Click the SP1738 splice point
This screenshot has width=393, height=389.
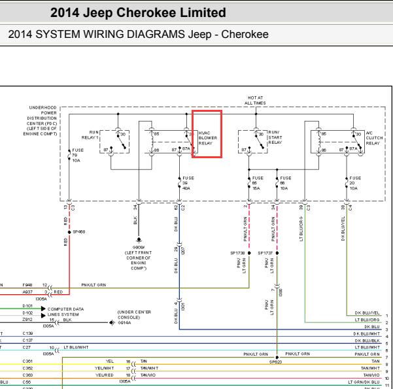point(249,253)
